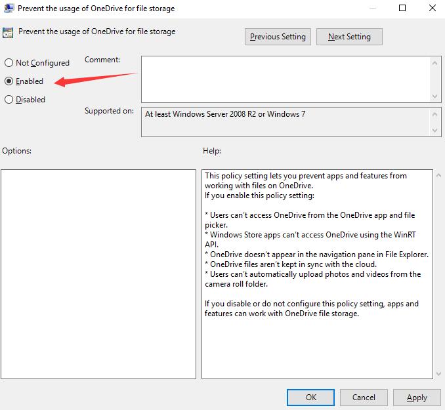The width and height of the screenshot is (445, 410).
Task: Click the Help pane scroll up arrow
Action: tap(438, 176)
